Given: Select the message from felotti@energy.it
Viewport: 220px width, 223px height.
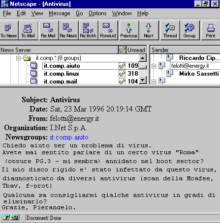Looking at the screenshot, I should 190,66.
